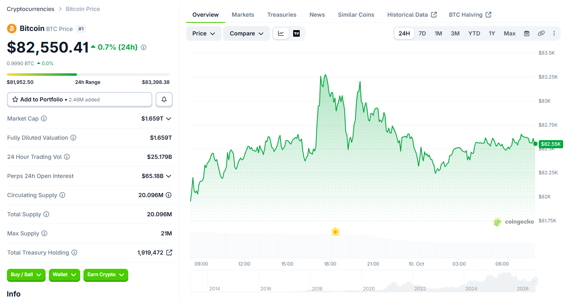
Task: Click the info icon next to Total Treasury Holding
Action: click(74, 253)
